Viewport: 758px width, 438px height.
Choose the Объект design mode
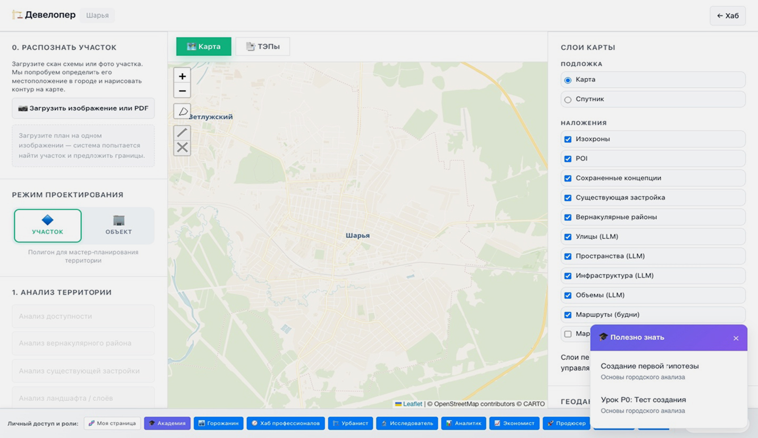coord(119,225)
